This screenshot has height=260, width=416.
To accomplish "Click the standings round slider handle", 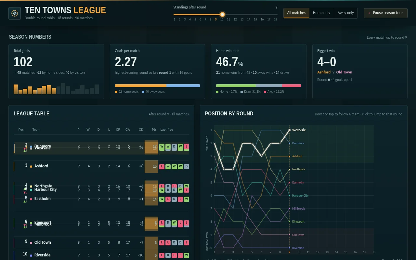I will click(222, 14).
